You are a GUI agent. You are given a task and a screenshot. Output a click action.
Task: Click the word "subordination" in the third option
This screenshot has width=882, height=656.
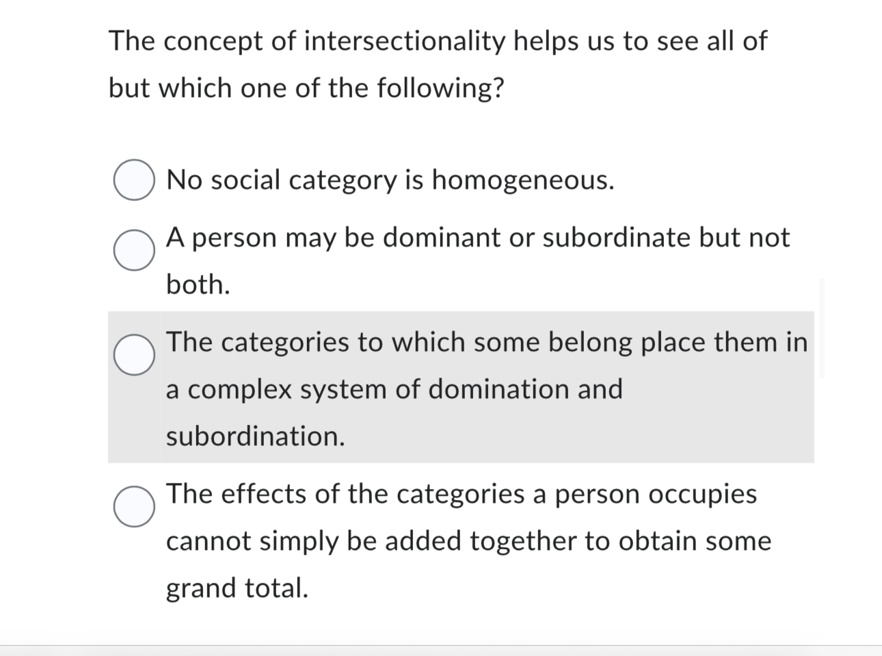(254, 436)
